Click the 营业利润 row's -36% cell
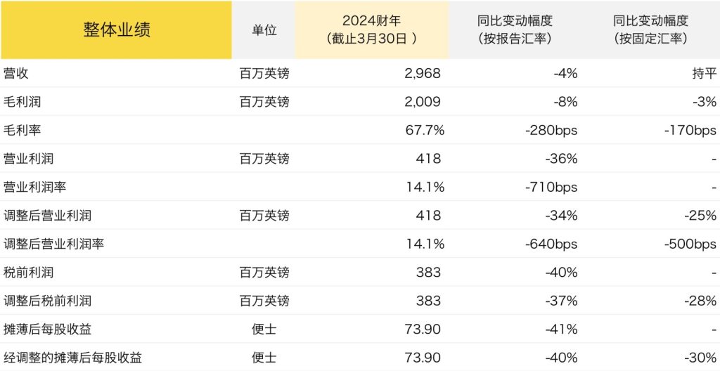 tap(561, 159)
